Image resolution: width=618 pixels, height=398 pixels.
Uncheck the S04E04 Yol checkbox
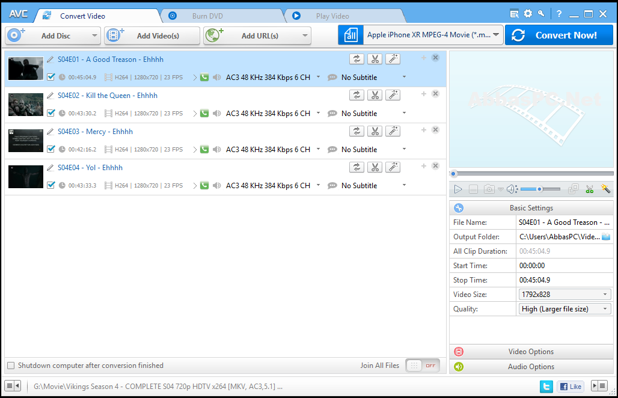[x=51, y=185]
